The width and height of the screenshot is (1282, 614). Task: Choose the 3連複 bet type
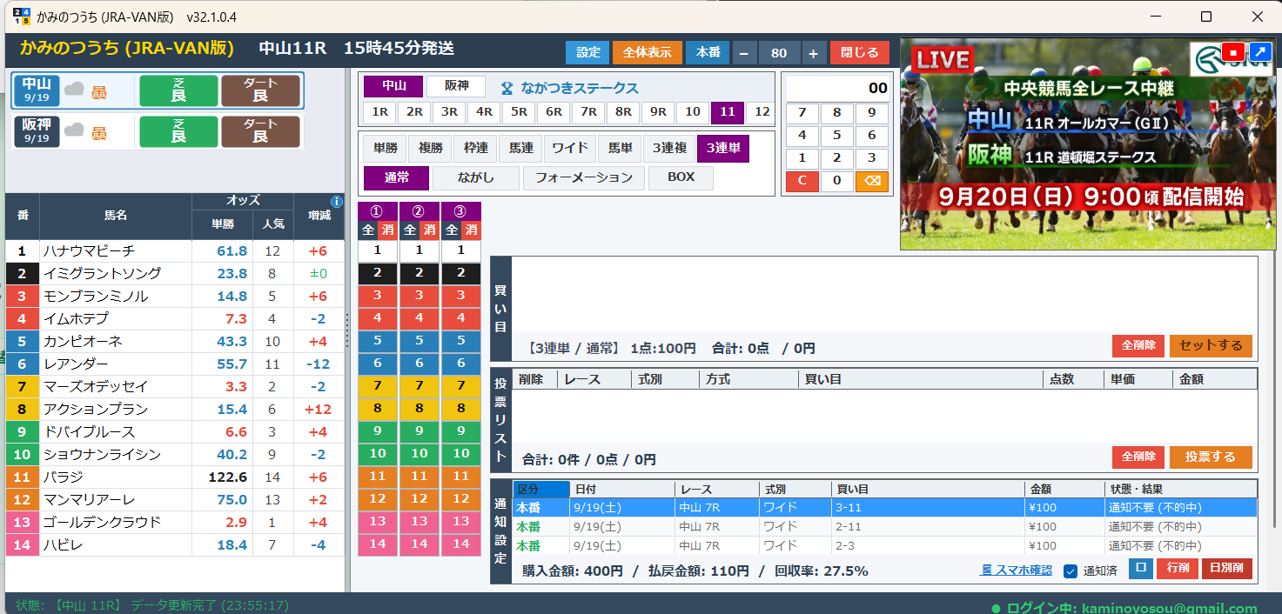pos(668,149)
